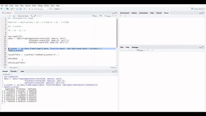Expand the Source button dropdown arrow
The image size is (206, 116).
112,16
